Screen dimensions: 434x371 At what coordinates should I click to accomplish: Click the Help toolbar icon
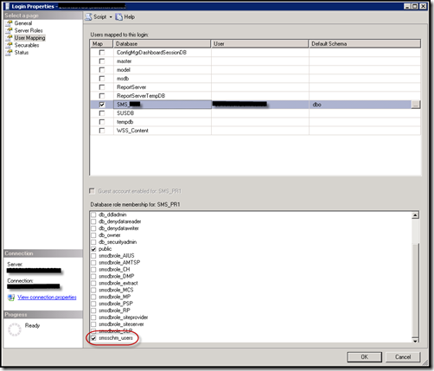[118, 17]
